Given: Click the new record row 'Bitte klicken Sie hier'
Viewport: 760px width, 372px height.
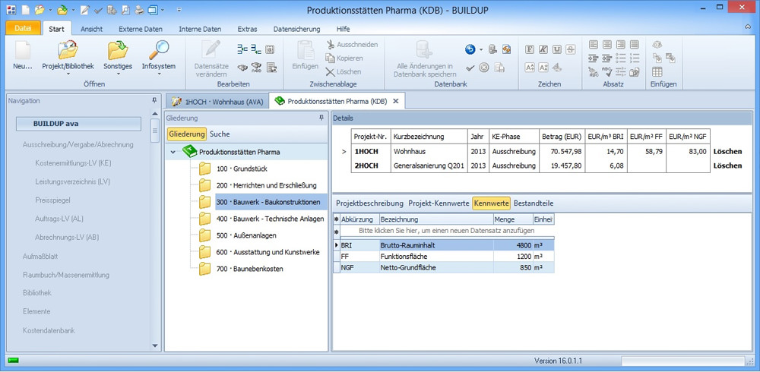Looking at the screenshot, I should 447,231.
